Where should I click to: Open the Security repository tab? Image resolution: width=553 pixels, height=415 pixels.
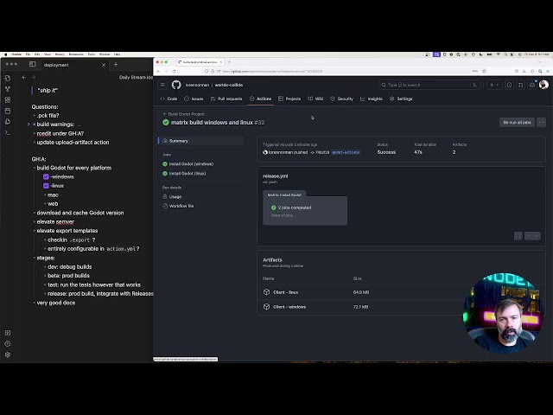click(342, 99)
